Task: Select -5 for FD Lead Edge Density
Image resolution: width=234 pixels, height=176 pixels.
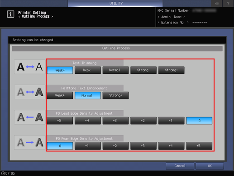Action: point(60,121)
